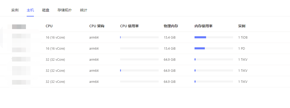Open the 统计 tab
Image resolution: width=290 pixels, height=108 pixels.
tap(84, 10)
